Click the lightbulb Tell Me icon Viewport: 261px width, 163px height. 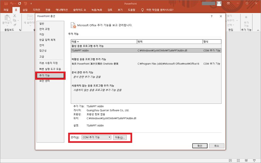(x=142, y=10)
